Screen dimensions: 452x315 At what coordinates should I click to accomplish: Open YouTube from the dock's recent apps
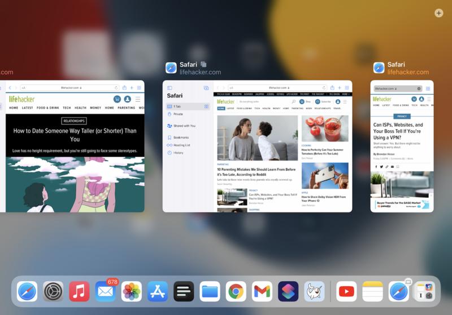346,291
